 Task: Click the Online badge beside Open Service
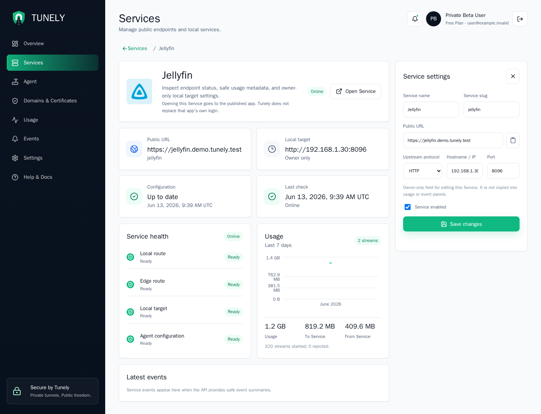(x=317, y=91)
